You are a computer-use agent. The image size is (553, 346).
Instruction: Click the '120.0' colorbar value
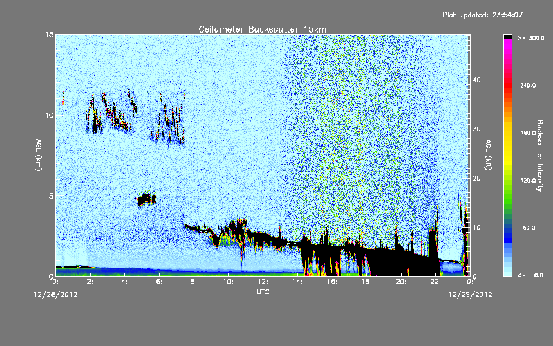click(x=527, y=181)
